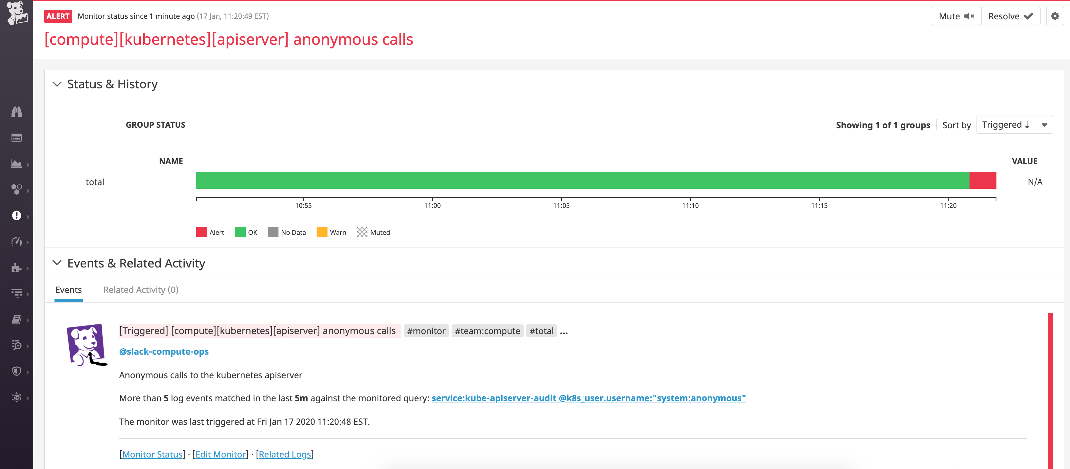Open the Notebooks sidebar icon
This screenshot has width=1070, height=469.
tap(17, 320)
